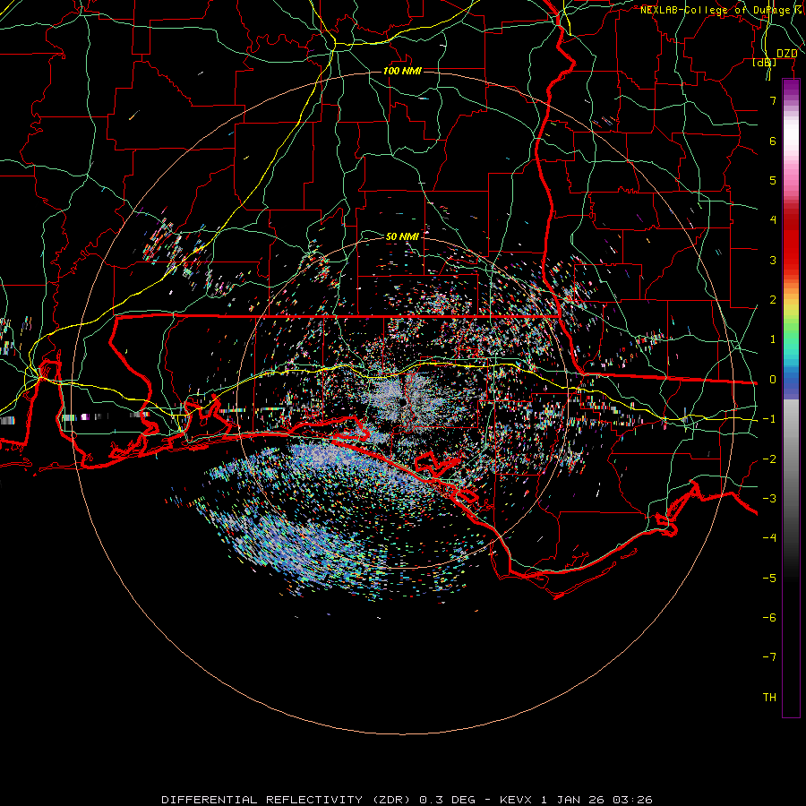Image resolution: width=806 pixels, height=806 pixels.
Task: Click the 50 NMI range ring label
Action: click(402, 236)
